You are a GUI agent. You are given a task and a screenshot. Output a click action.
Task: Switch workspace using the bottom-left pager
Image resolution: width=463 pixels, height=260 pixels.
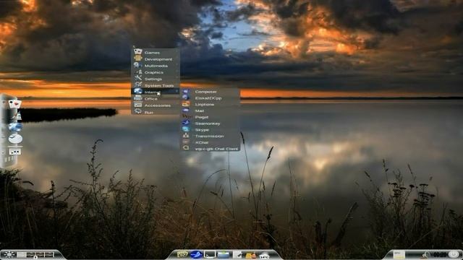[x=35, y=255]
